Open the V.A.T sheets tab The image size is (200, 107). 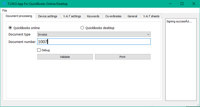tap(151, 16)
